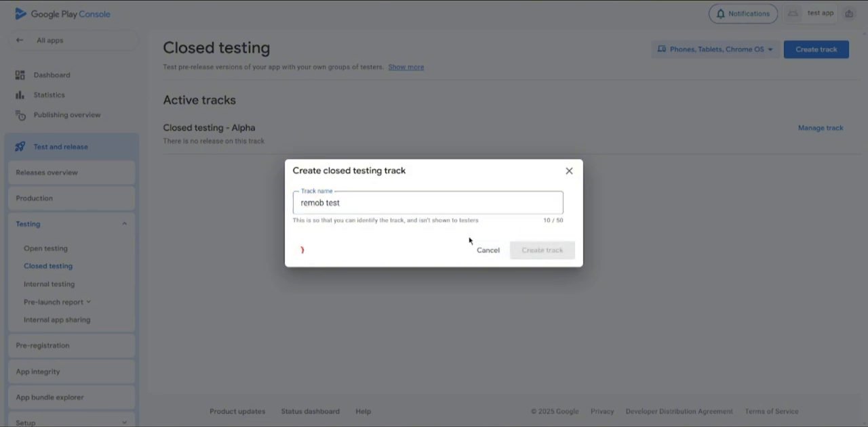This screenshot has height=427, width=868.
Task: Open the Help footer link
Action: click(363, 411)
